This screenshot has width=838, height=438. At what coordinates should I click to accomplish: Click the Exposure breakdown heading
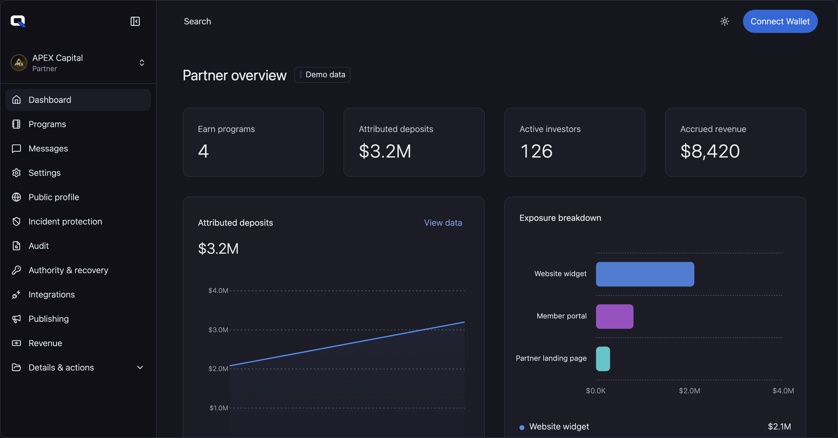[560, 218]
